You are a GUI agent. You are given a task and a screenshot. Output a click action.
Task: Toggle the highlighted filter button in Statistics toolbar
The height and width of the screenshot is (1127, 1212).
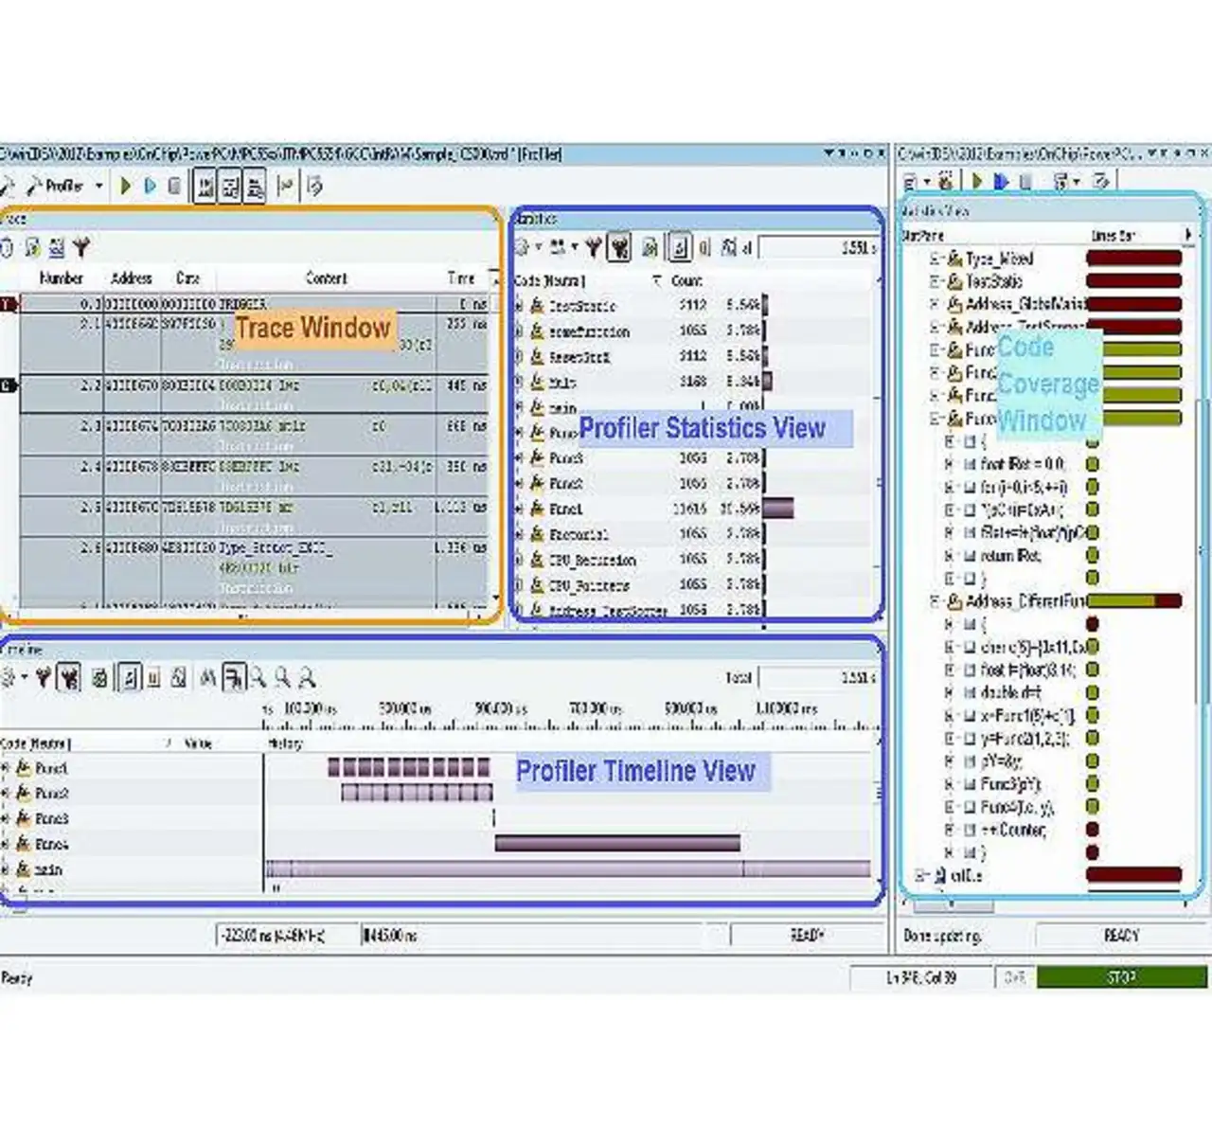619,248
